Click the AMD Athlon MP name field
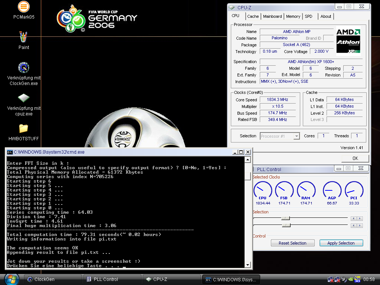The width and height of the screenshot is (380, 285). point(297,32)
